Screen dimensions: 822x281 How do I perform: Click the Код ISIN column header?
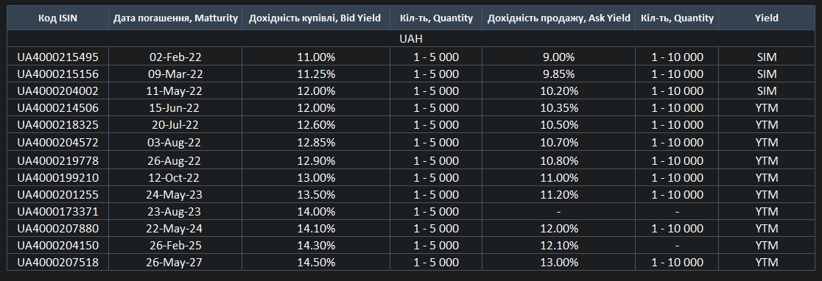(x=57, y=18)
